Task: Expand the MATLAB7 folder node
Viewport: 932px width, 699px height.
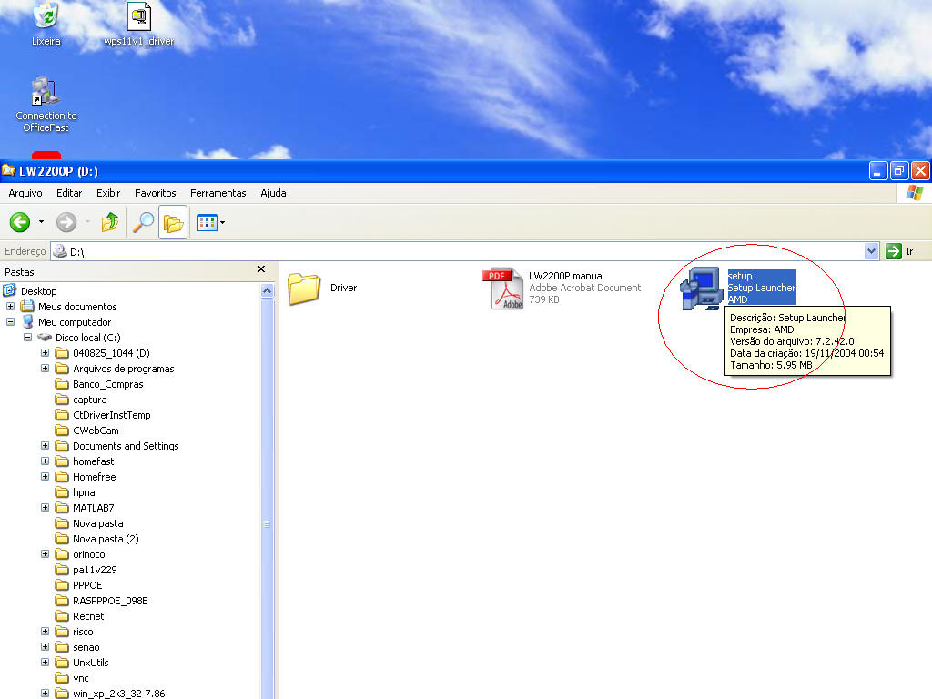Action: (45, 508)
